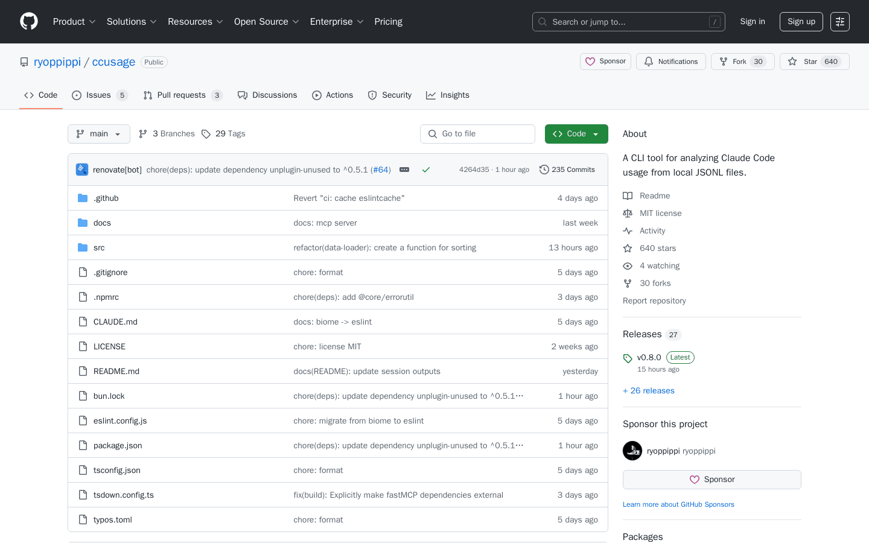Click inside the Go to file field
The image size is (869, 543).
[477, 134]
